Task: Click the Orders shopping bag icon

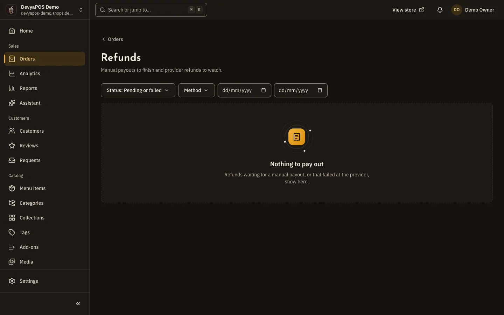Action: point(12,59)
